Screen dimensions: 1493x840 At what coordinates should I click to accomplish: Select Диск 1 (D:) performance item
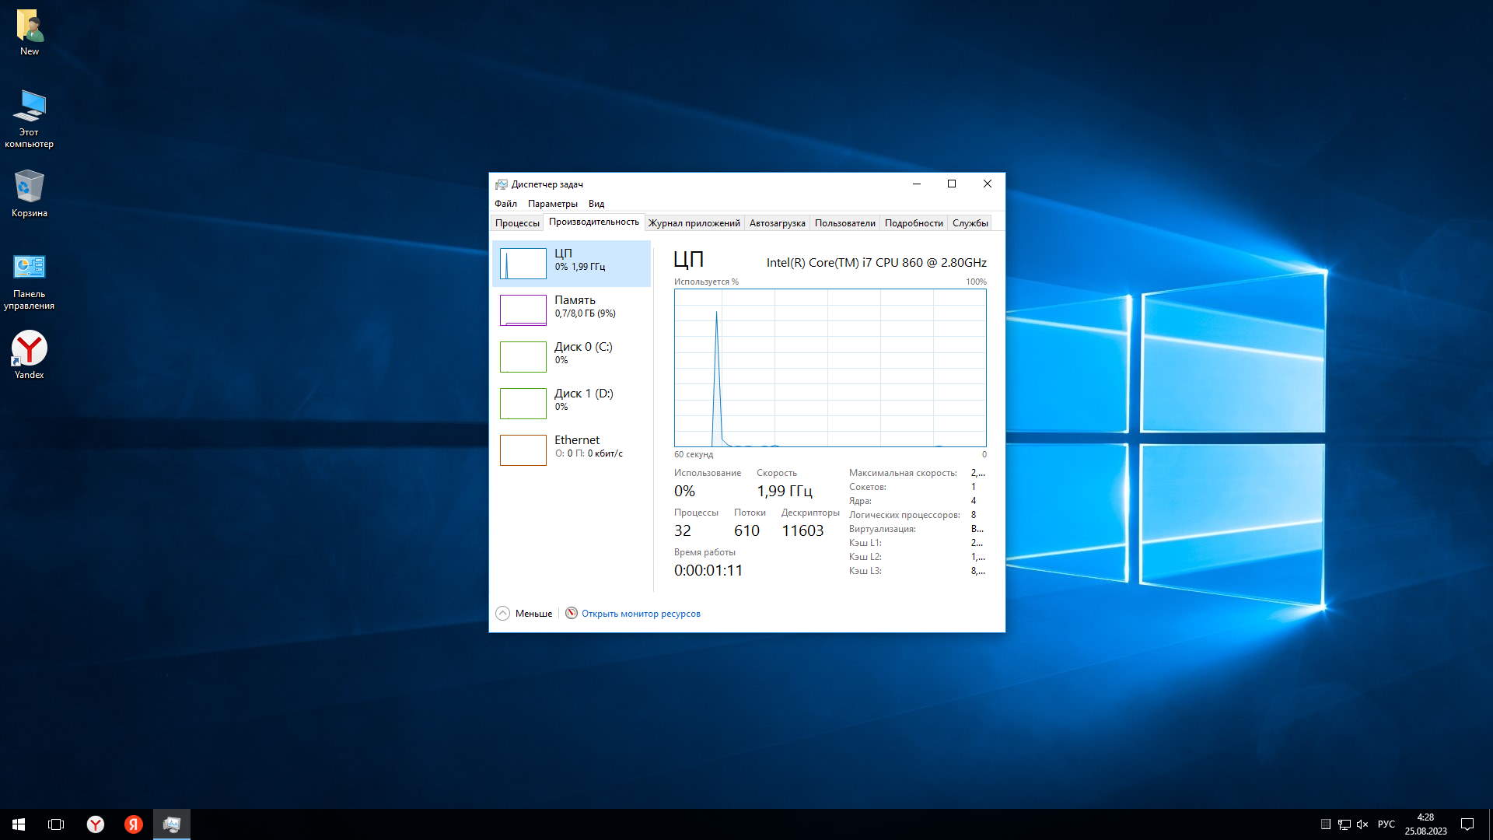point(523,404)
